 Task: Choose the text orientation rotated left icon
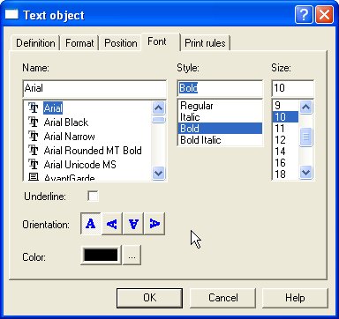(x=112, y=224)
